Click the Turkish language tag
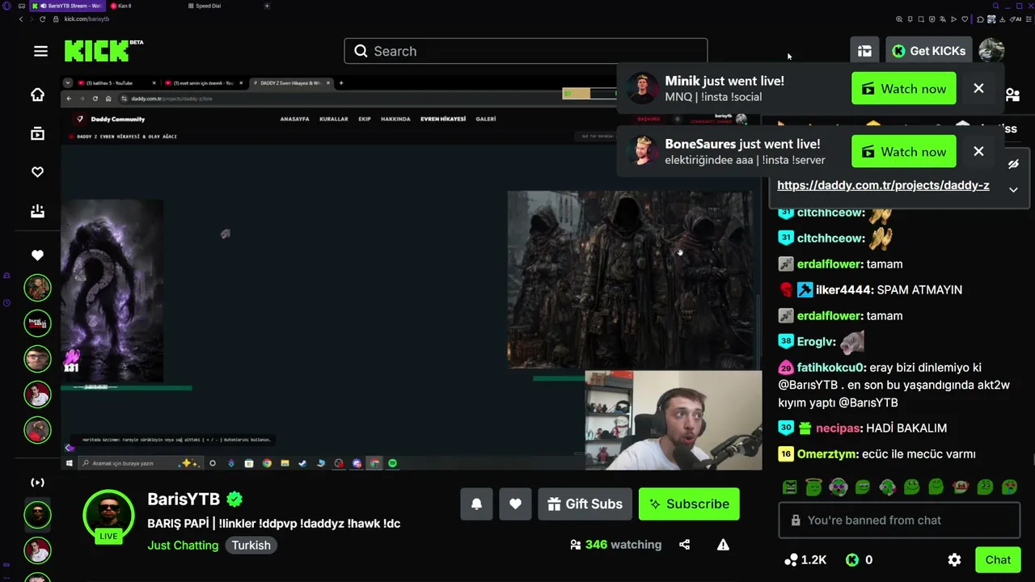The width and height of the screenshot is (1035, 582). click(251, 545)
